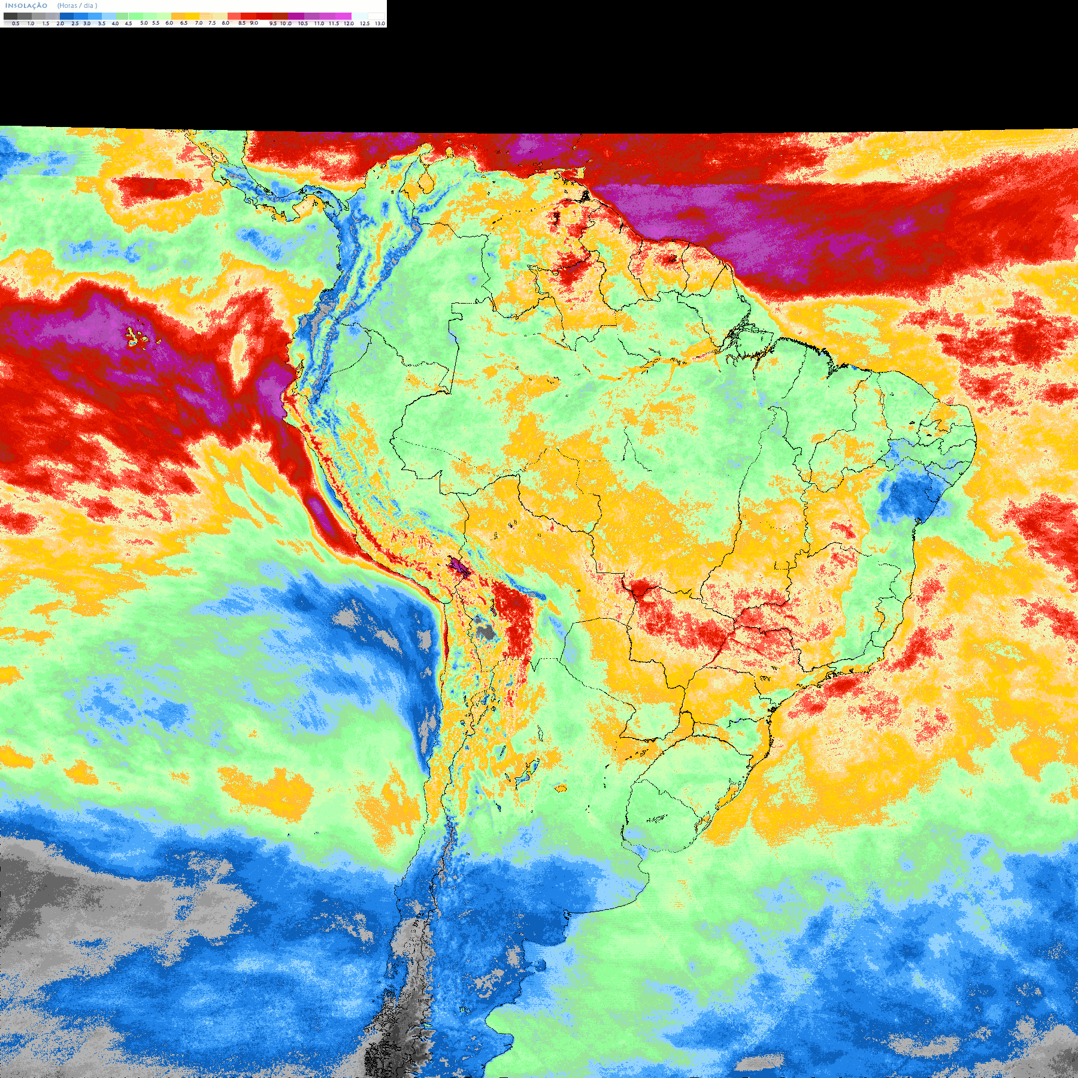Click the '5.0' legend value
Screen dimensions: 1078x1078
[x=144, y=23]
